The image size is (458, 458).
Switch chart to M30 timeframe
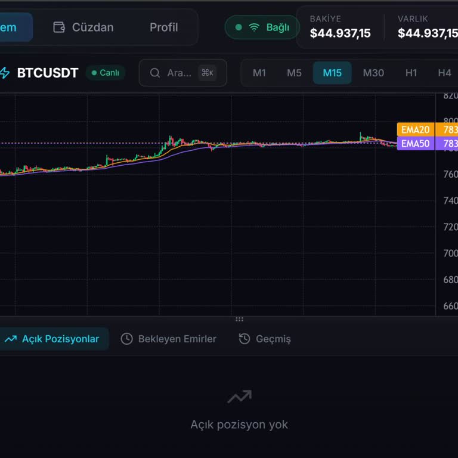pyautogui.click(x=373, y=73)
